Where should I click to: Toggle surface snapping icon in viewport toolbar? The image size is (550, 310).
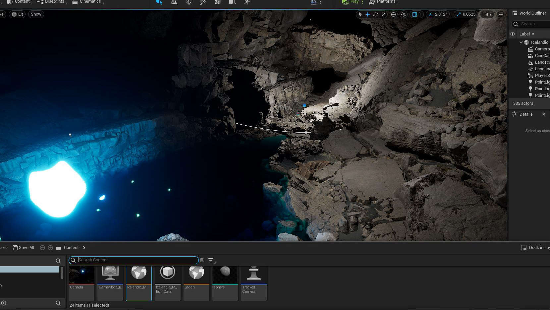tap(403, 14)
